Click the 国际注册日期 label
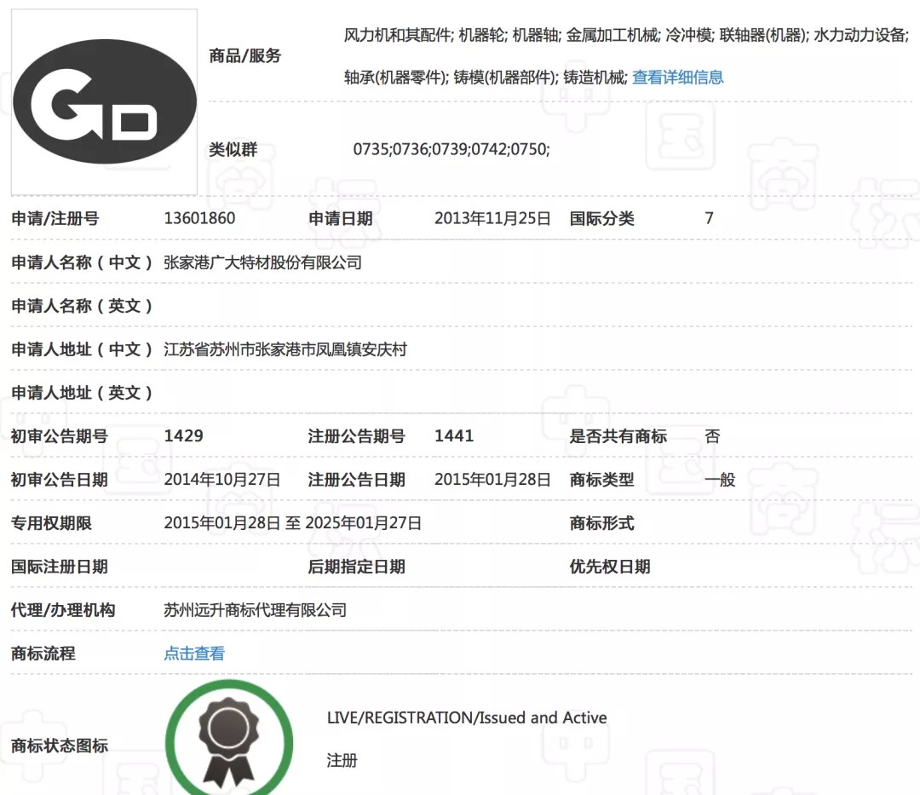This screenshot has height=795, width=920. pyautogui.click(x=60, y=567)
